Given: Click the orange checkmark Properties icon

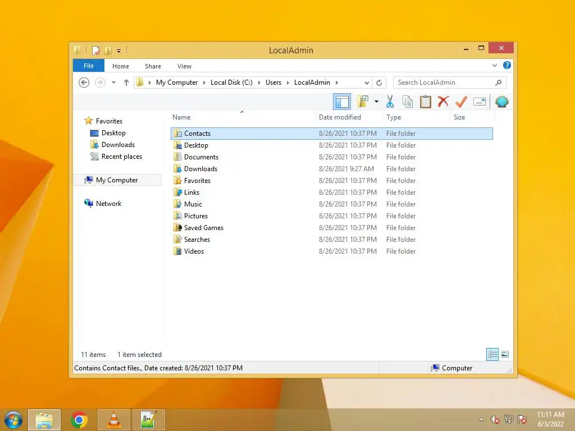Looking at the screenshot, I should [461, 102].
